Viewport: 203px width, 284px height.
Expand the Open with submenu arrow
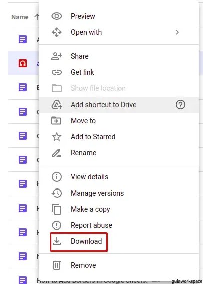tap(177, 32)
